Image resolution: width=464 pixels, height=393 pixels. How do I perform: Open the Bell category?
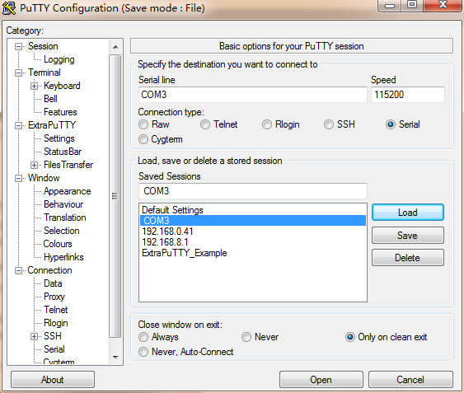pos(50,99)
